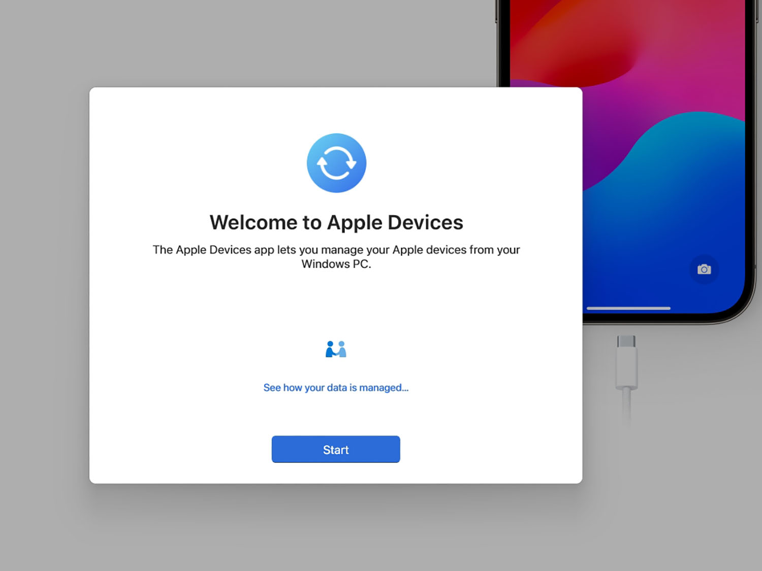The image size is (762, 571).
Task: Click the data privacy handshake icon
Action: 336,349
